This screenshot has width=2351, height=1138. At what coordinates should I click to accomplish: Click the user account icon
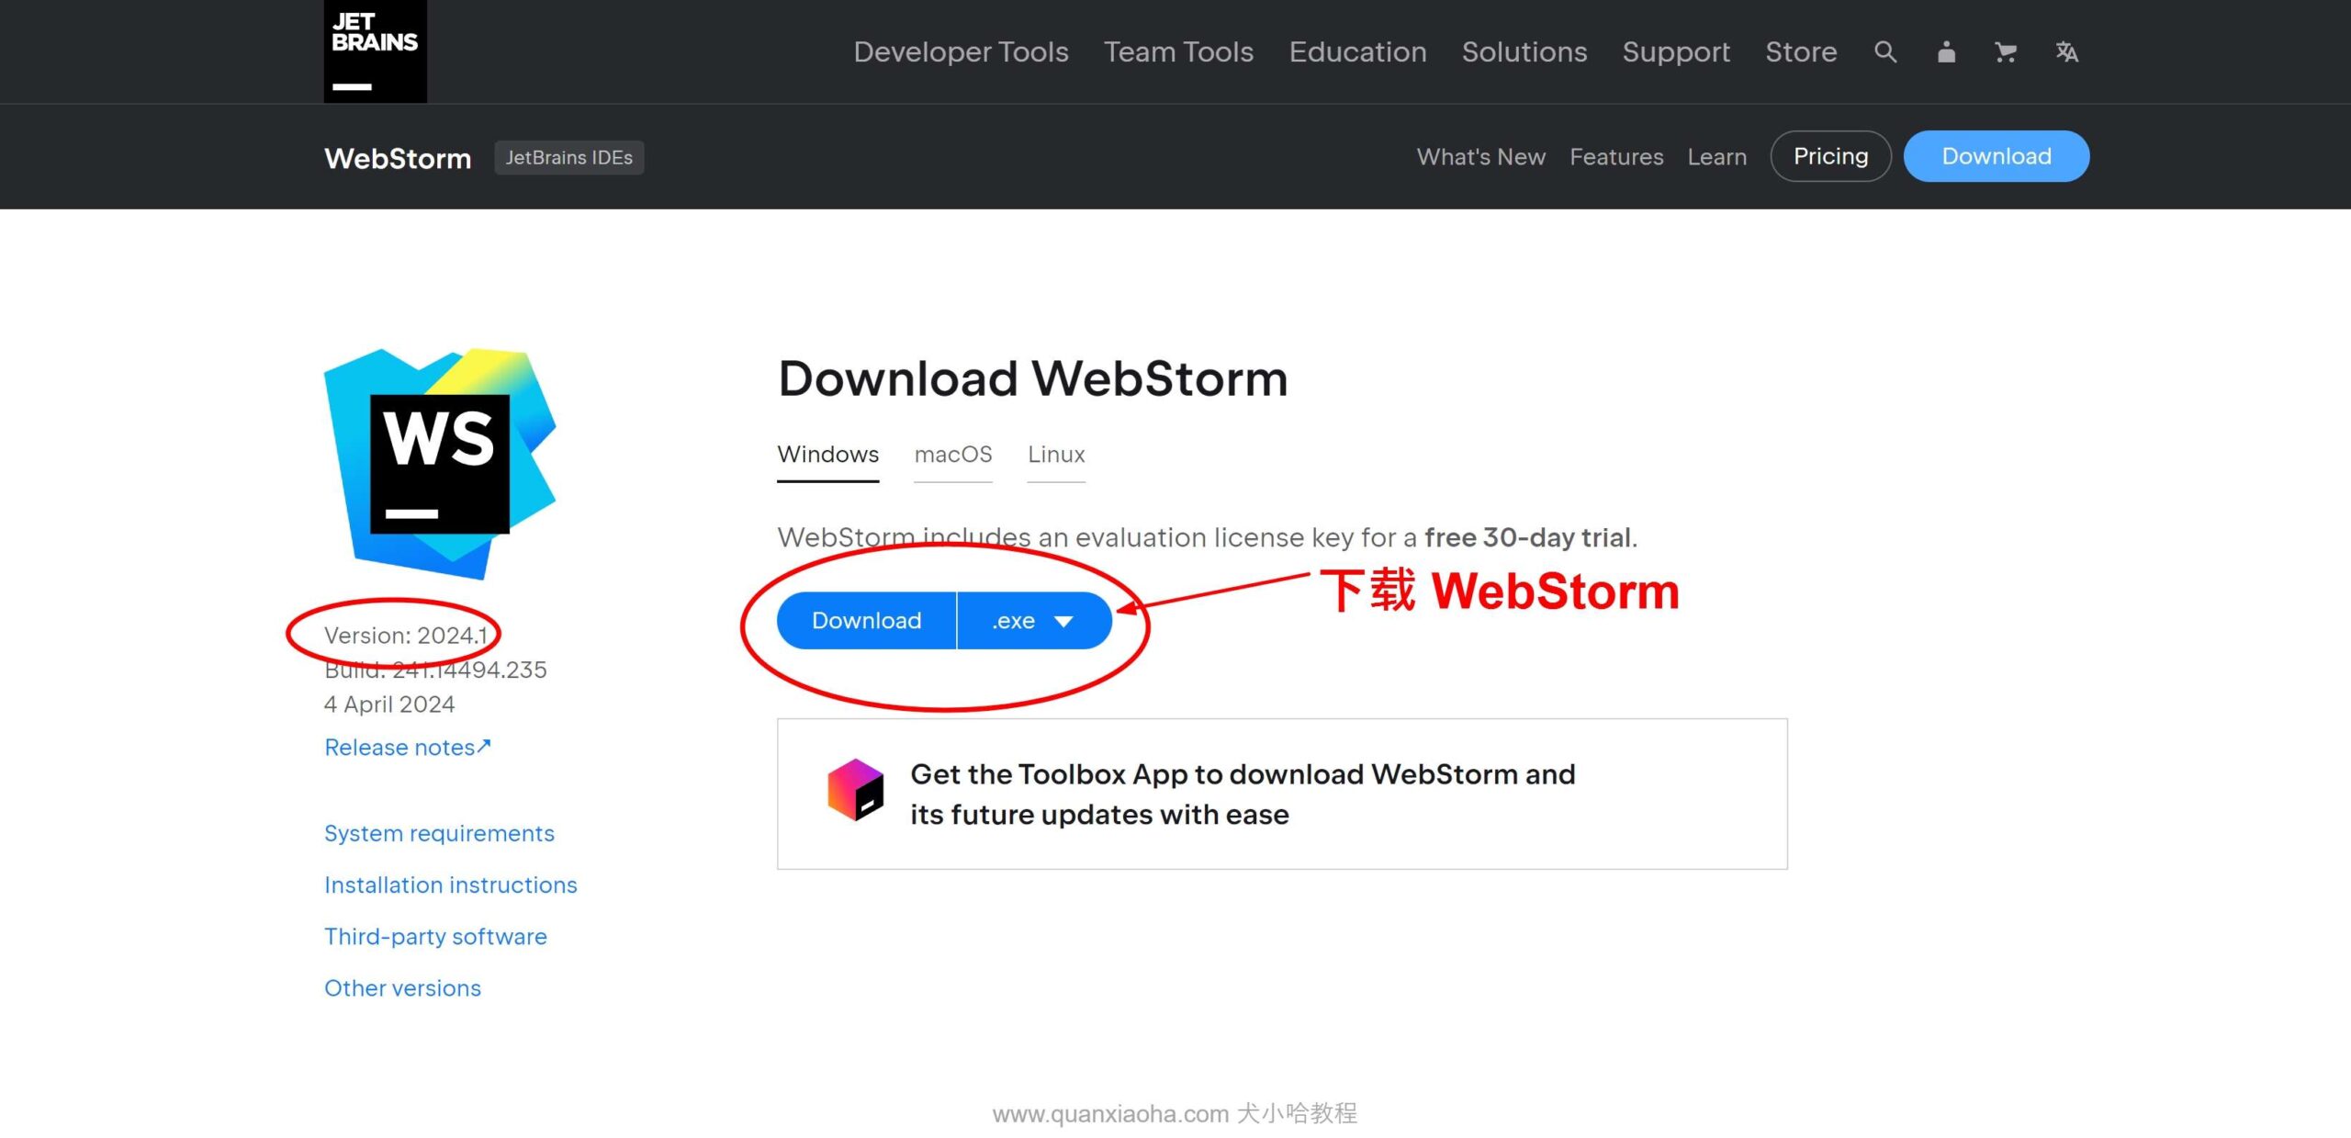pyautogui.click(x=1946, y=51)
